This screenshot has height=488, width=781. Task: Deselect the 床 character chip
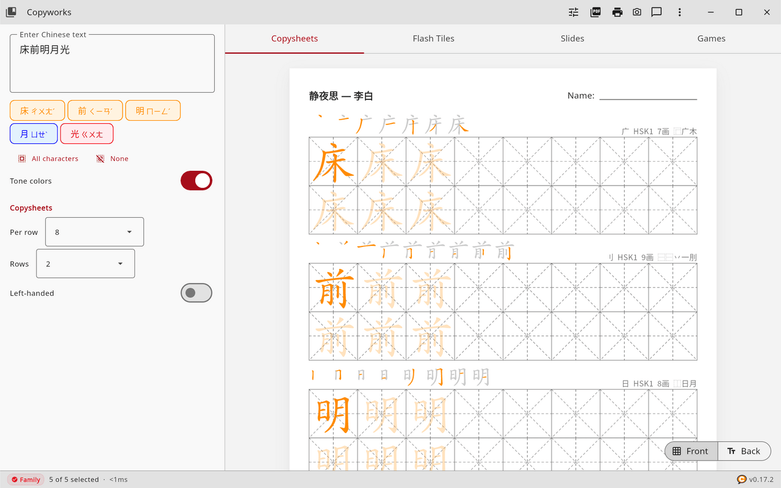[x=38, y=110]
